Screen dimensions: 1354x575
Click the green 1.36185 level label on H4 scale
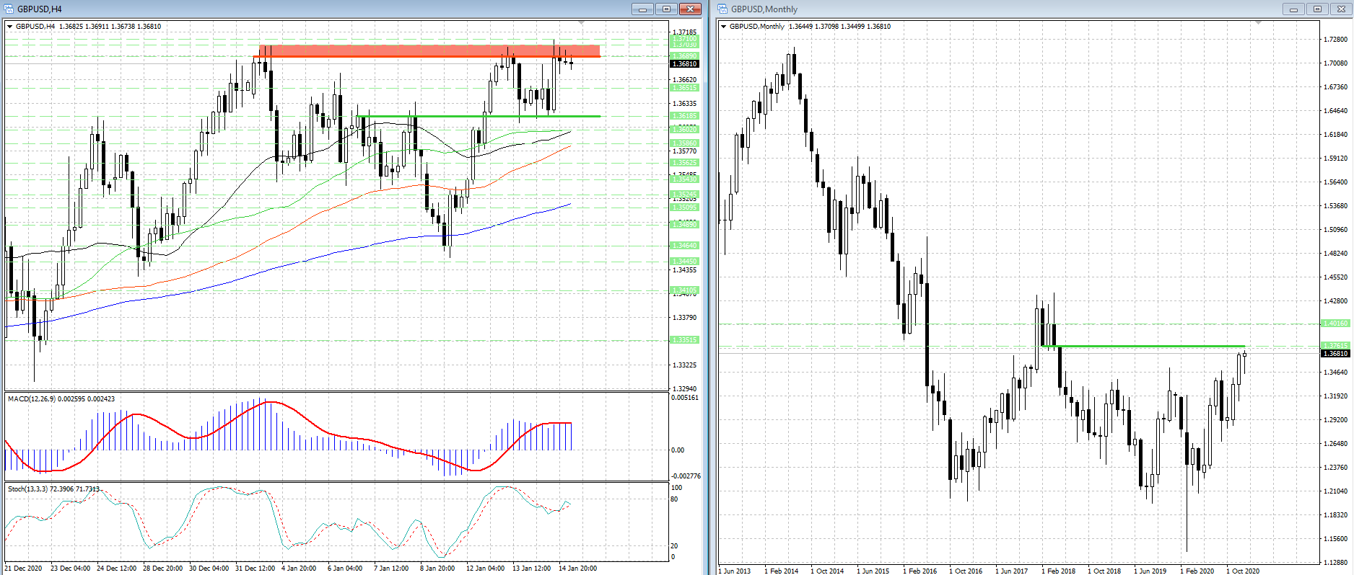(685, 116)
